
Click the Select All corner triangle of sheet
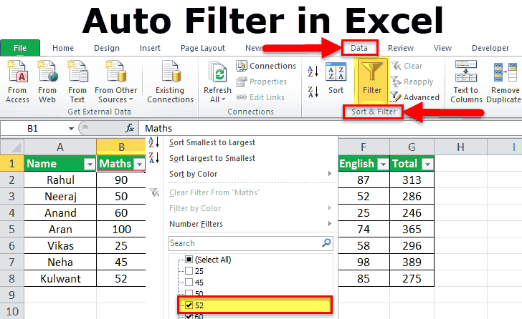12,147
